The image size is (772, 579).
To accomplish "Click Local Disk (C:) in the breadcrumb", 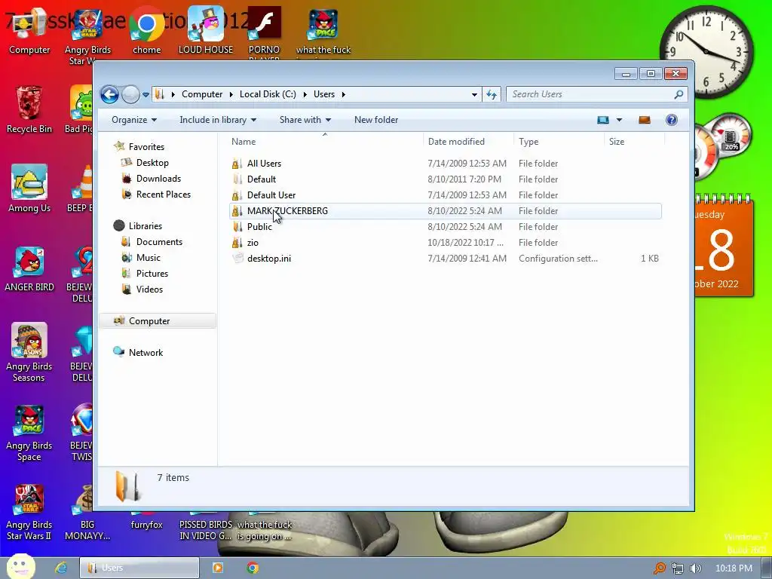I will click(268, 94).
